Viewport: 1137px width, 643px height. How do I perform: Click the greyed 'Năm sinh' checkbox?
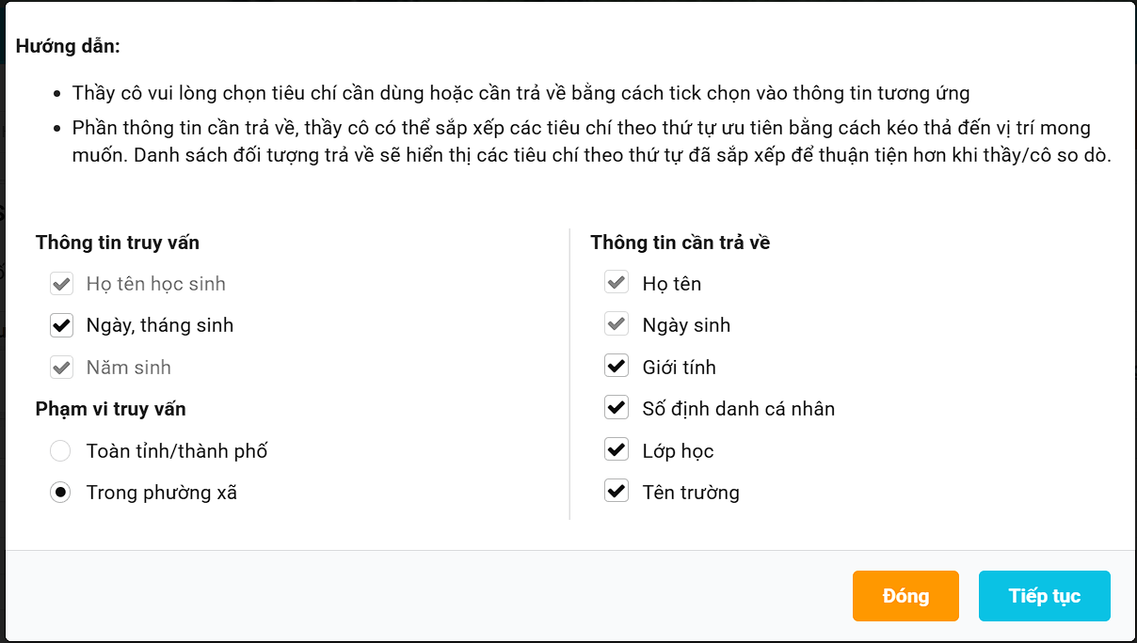[x=62, y=368]
